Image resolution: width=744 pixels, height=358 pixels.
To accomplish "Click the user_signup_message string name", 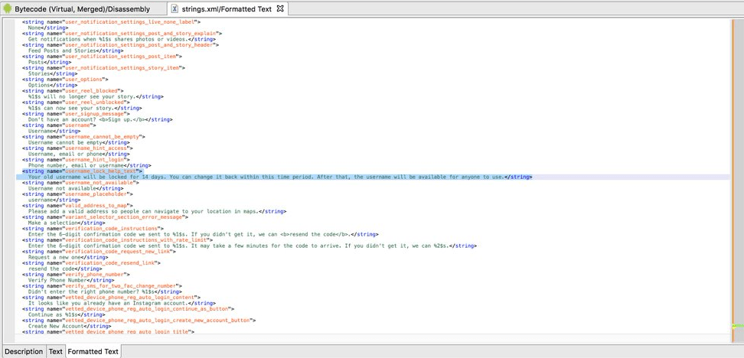I will (96, 114).
